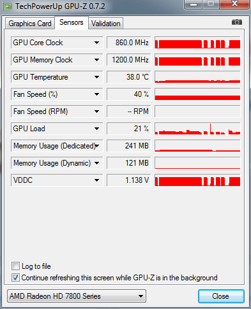Uncheck Continue refreshing in background option

[x=15, y=278]
